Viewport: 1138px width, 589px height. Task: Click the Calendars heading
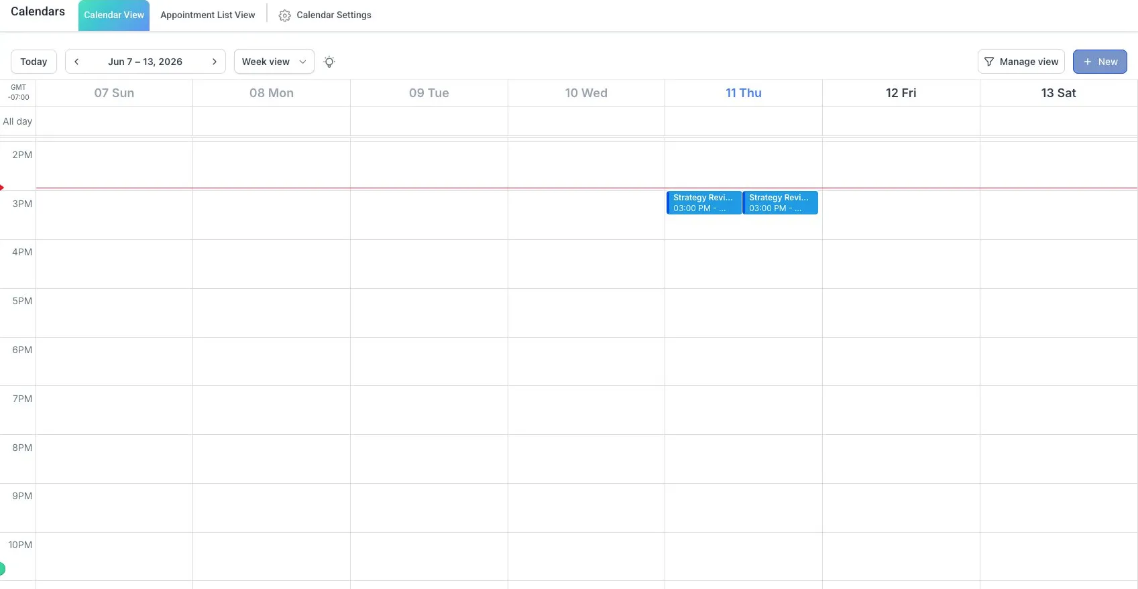point(38,11)
